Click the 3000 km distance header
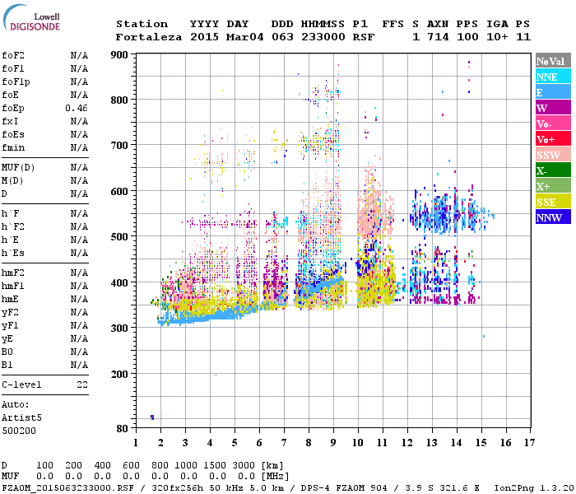 pos(244,466)
